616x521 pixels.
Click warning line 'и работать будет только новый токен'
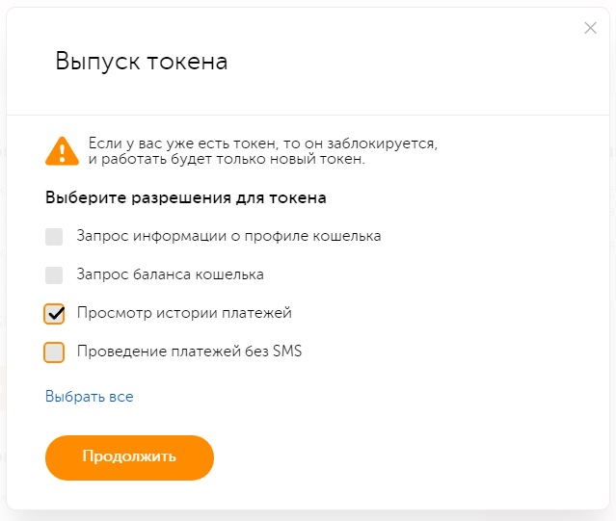tap(226, 160)
